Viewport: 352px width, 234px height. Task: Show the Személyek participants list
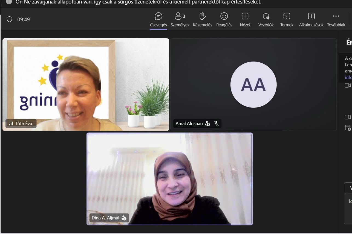(180, 20)
